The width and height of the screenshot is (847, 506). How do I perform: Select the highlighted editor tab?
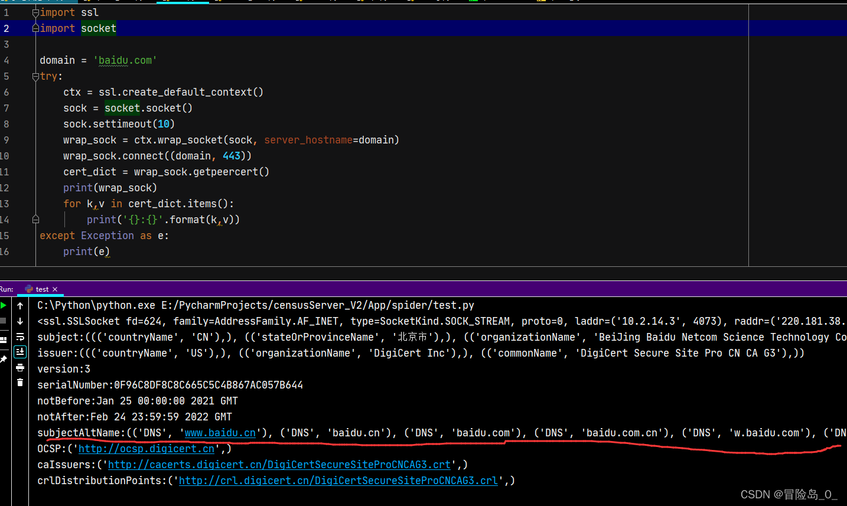point(183,4)
